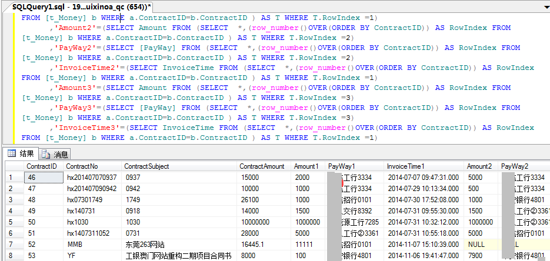Viewport: 550px width, 261px height.
Task: Select ContractNo cell YF
Action: [x=92, y=256]
